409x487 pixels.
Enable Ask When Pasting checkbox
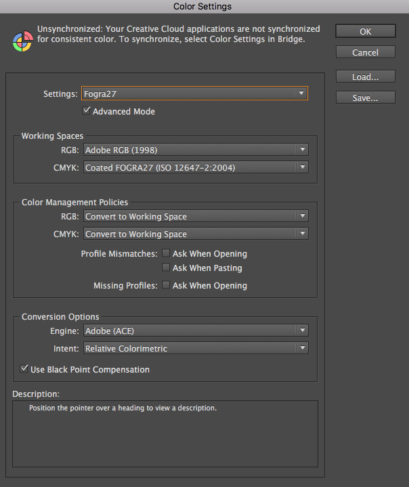coord(166,268)
